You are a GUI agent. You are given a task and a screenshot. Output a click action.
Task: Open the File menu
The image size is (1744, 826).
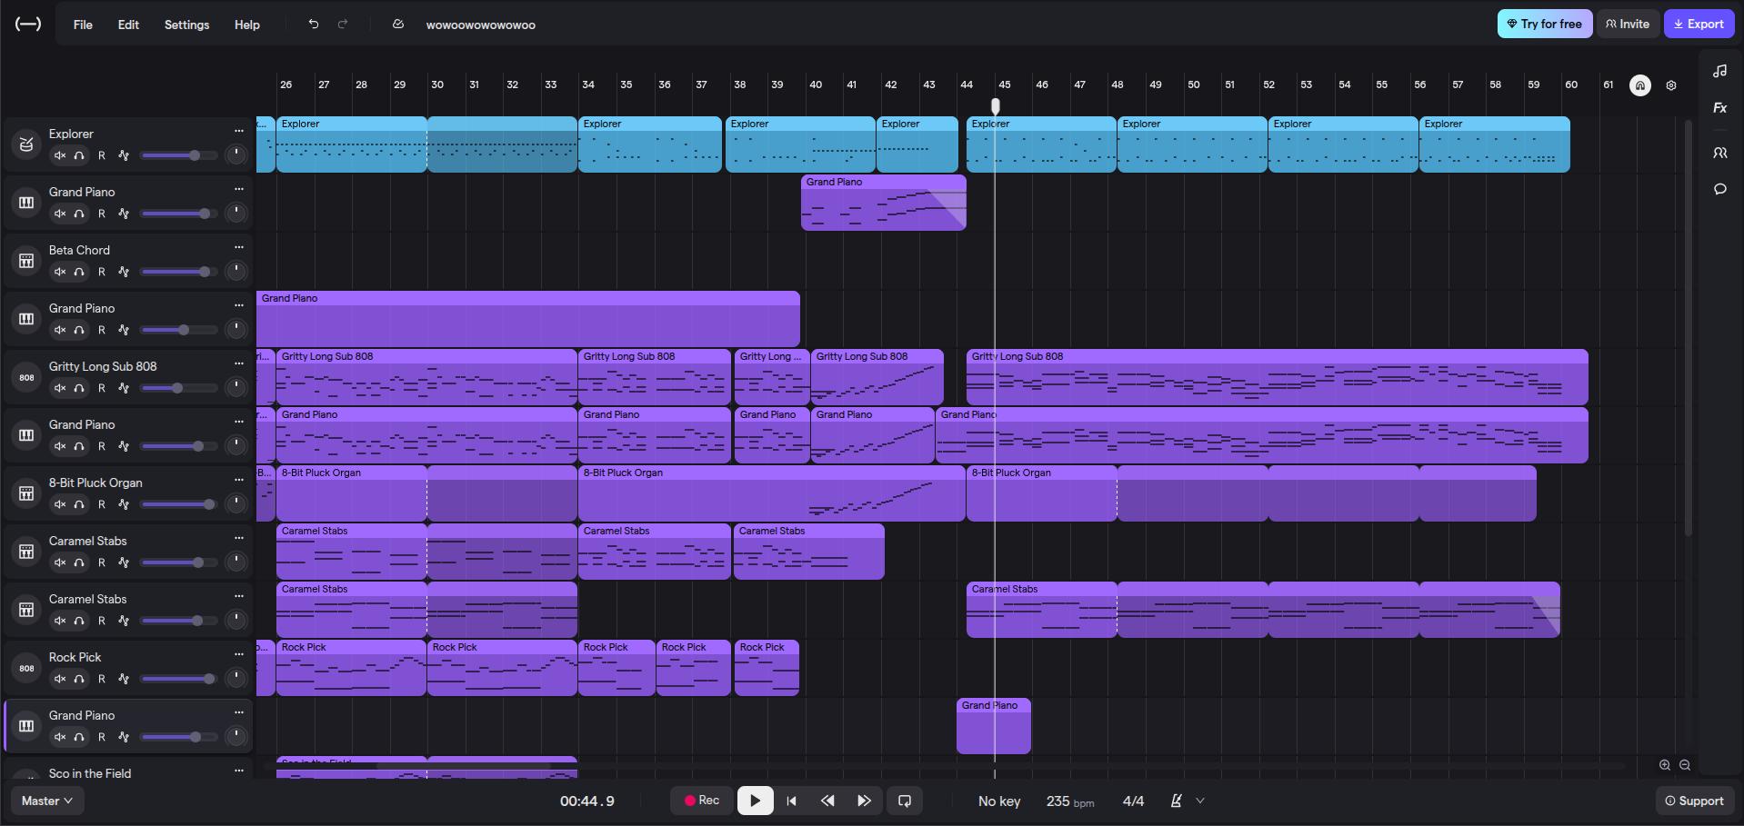[83, 25]
